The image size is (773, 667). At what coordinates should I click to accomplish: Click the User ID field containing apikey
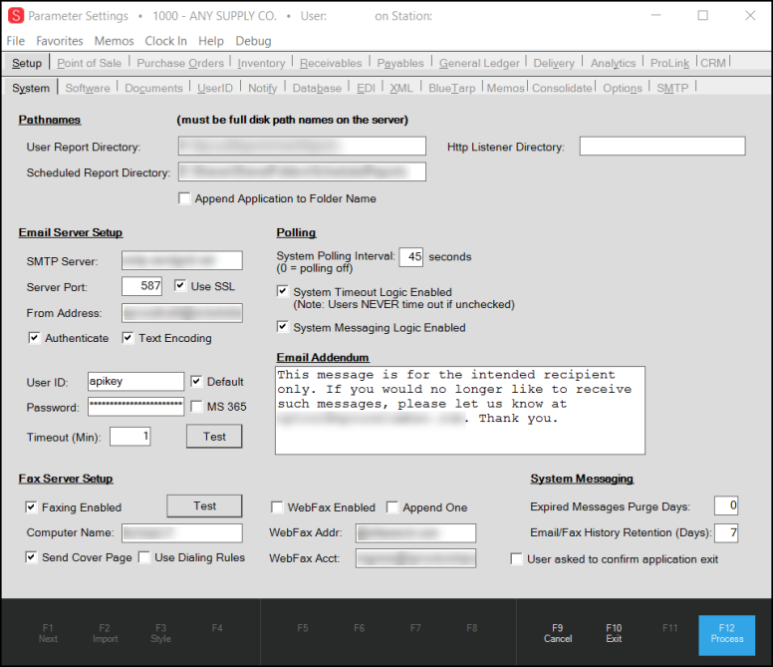point(135,381)
